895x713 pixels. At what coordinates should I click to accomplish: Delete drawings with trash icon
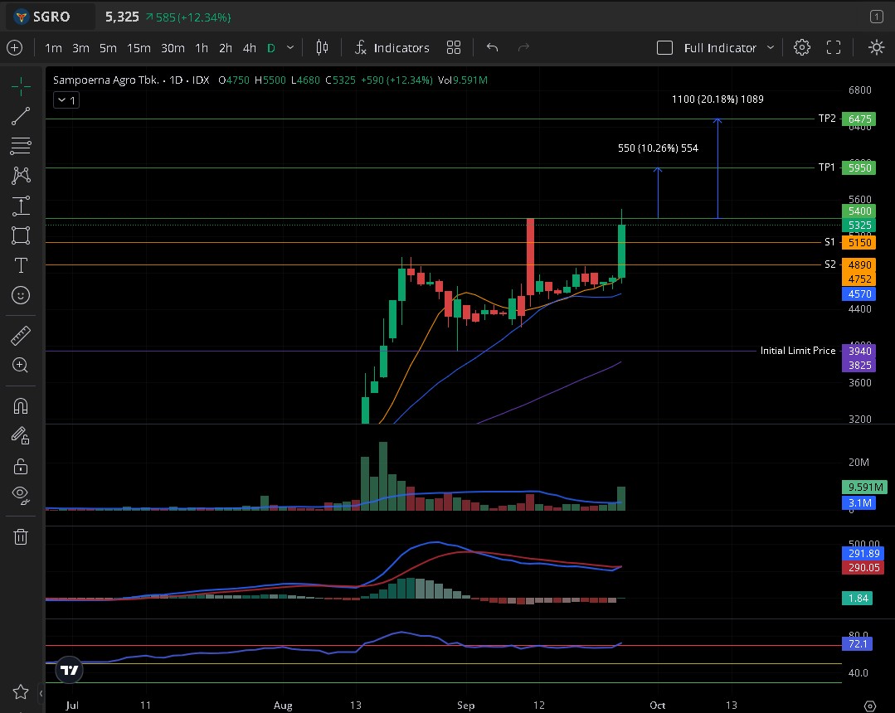pyautogui.click(x=21, y=536)
